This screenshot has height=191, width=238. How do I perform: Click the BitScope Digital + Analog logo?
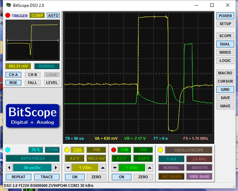pos(32,116)
